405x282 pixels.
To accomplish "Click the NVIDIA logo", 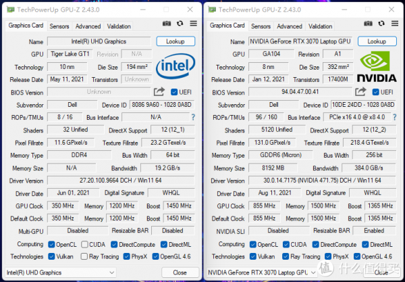I will click(x=377, y=66).
